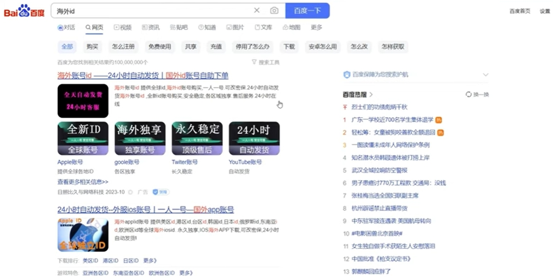This screenshot has height=278, width=553.
Task: Open the Twiter账号 link
Action: [x=184, y=162]
